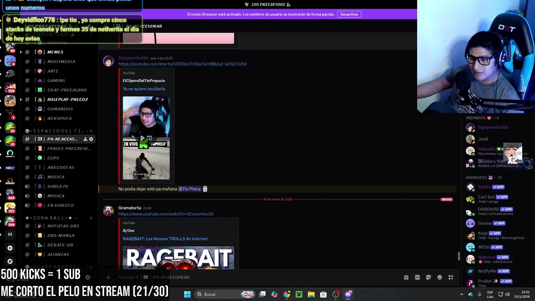This screenshot has width=535, height=301.
Task: Select the NotifyMe app member
Action: (x=498, y=271)
